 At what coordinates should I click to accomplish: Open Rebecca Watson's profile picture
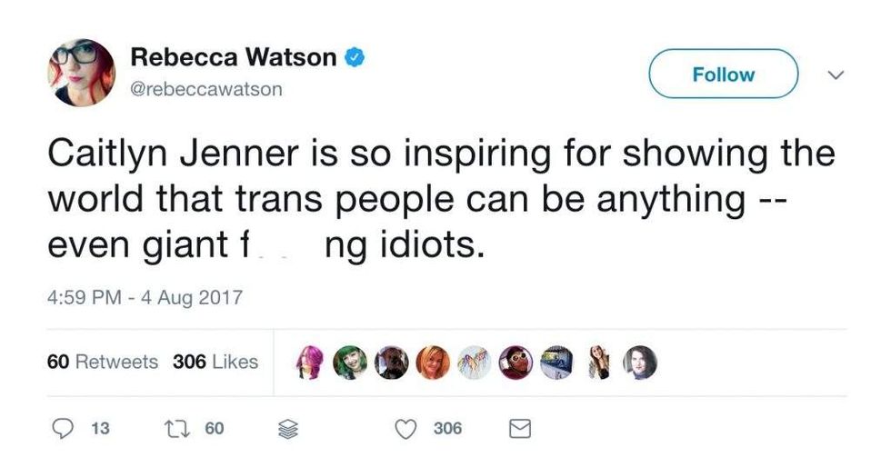[81, 73]
